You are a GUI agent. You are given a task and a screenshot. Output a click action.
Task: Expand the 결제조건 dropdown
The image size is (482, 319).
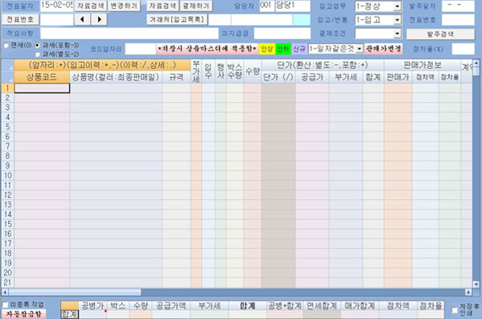pyautogui.click(x=397, y=34)
